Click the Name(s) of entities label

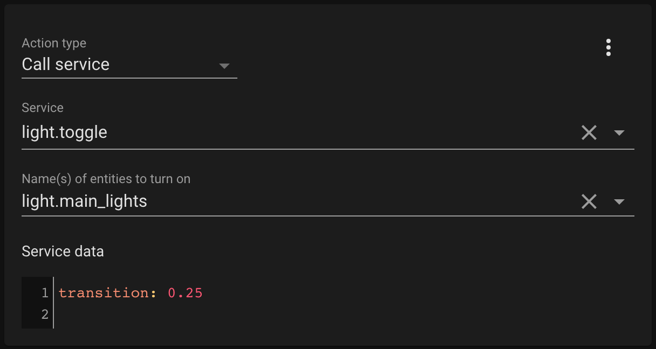[x=106, y=179]
